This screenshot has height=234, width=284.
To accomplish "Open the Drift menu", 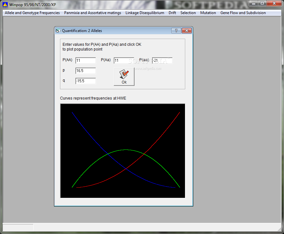I will tap(172, 13).
